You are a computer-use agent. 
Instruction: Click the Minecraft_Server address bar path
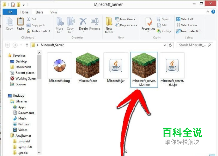(52, 45)
